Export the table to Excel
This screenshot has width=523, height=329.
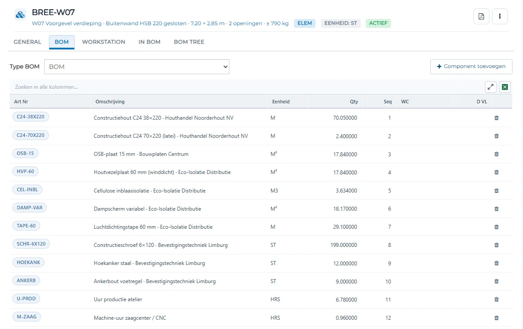tap(505, 87)
